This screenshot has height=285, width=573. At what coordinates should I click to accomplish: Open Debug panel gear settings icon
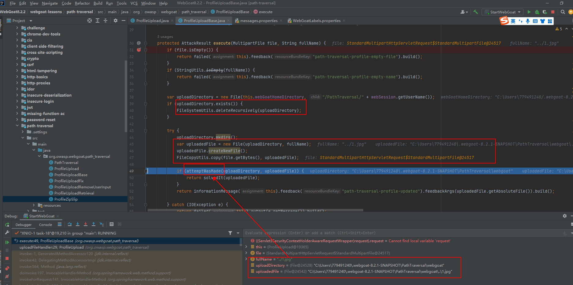tap(564, 216)
